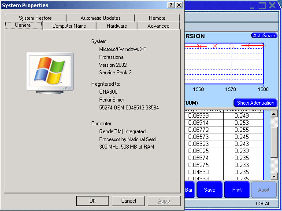This screenshot has width=282, height=211.
Task: Switch to the Hardware tab
Action: click(117, 26)
